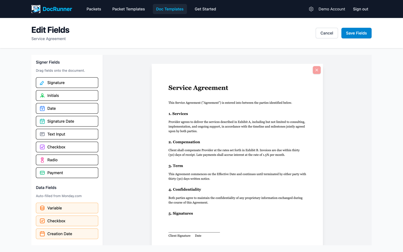Select the data Checkbox field in Data Fields
The image size is (403, 252).
(67, 221)
